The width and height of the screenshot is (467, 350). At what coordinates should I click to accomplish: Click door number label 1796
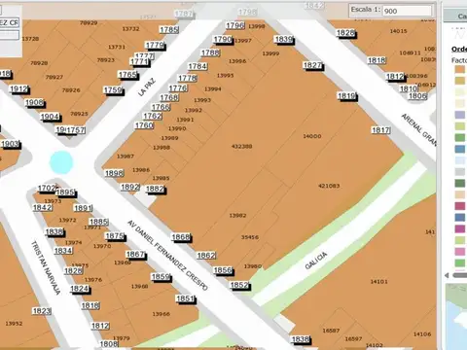click(235, 25)
